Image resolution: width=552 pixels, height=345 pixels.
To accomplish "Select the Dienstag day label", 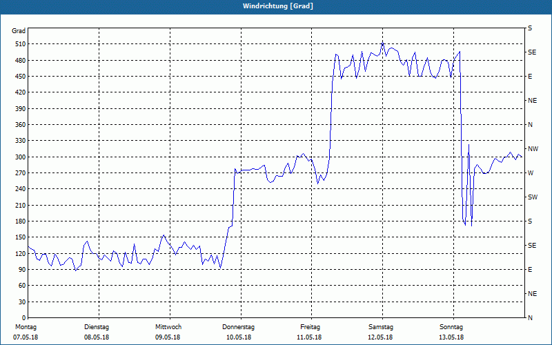I will point(97,327).
